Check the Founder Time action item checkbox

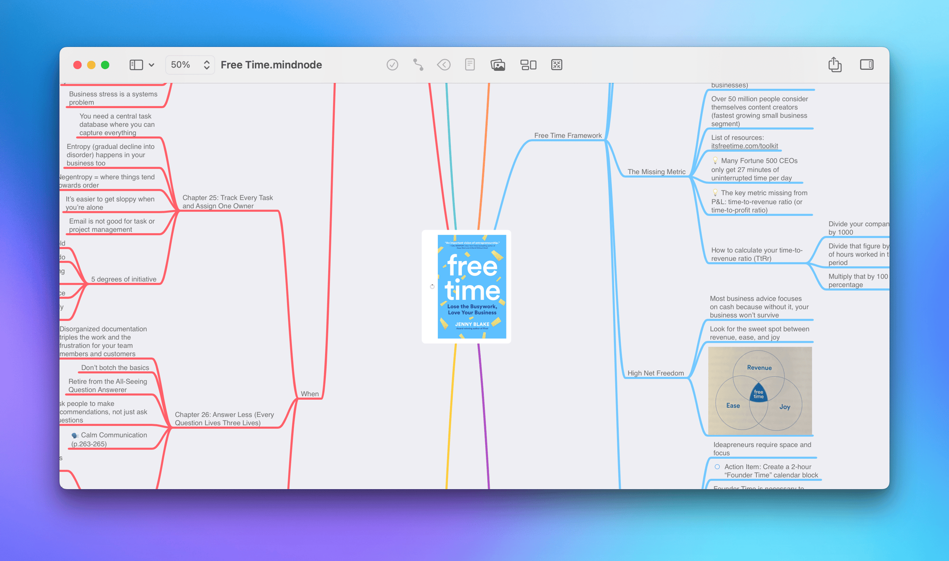click(717, 467)
